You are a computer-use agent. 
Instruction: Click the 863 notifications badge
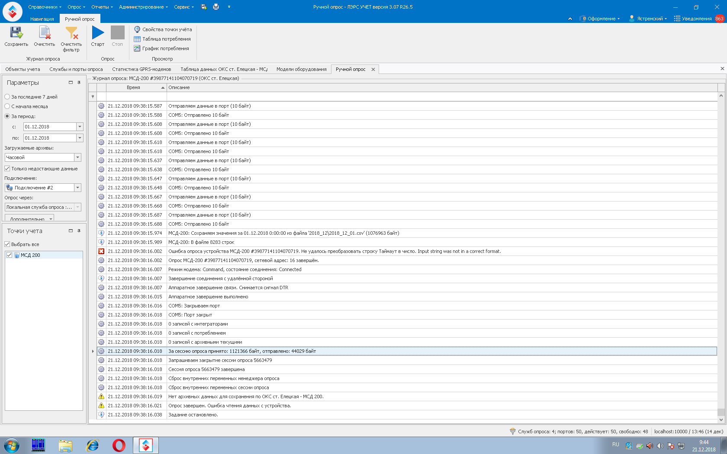tap(719, 19)
